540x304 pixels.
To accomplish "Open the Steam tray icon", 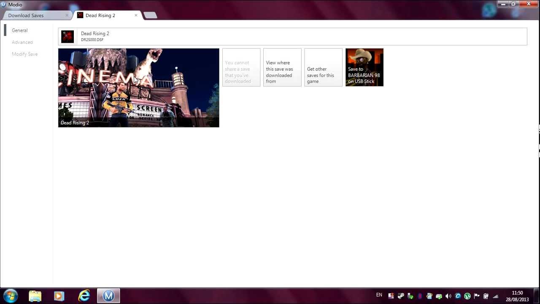I will click(x=401, y=296).
